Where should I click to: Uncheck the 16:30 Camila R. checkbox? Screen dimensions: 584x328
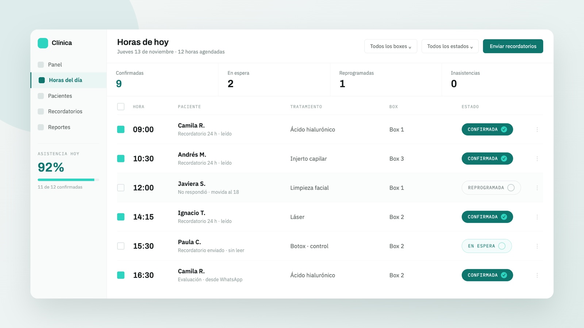coord(121,275)
